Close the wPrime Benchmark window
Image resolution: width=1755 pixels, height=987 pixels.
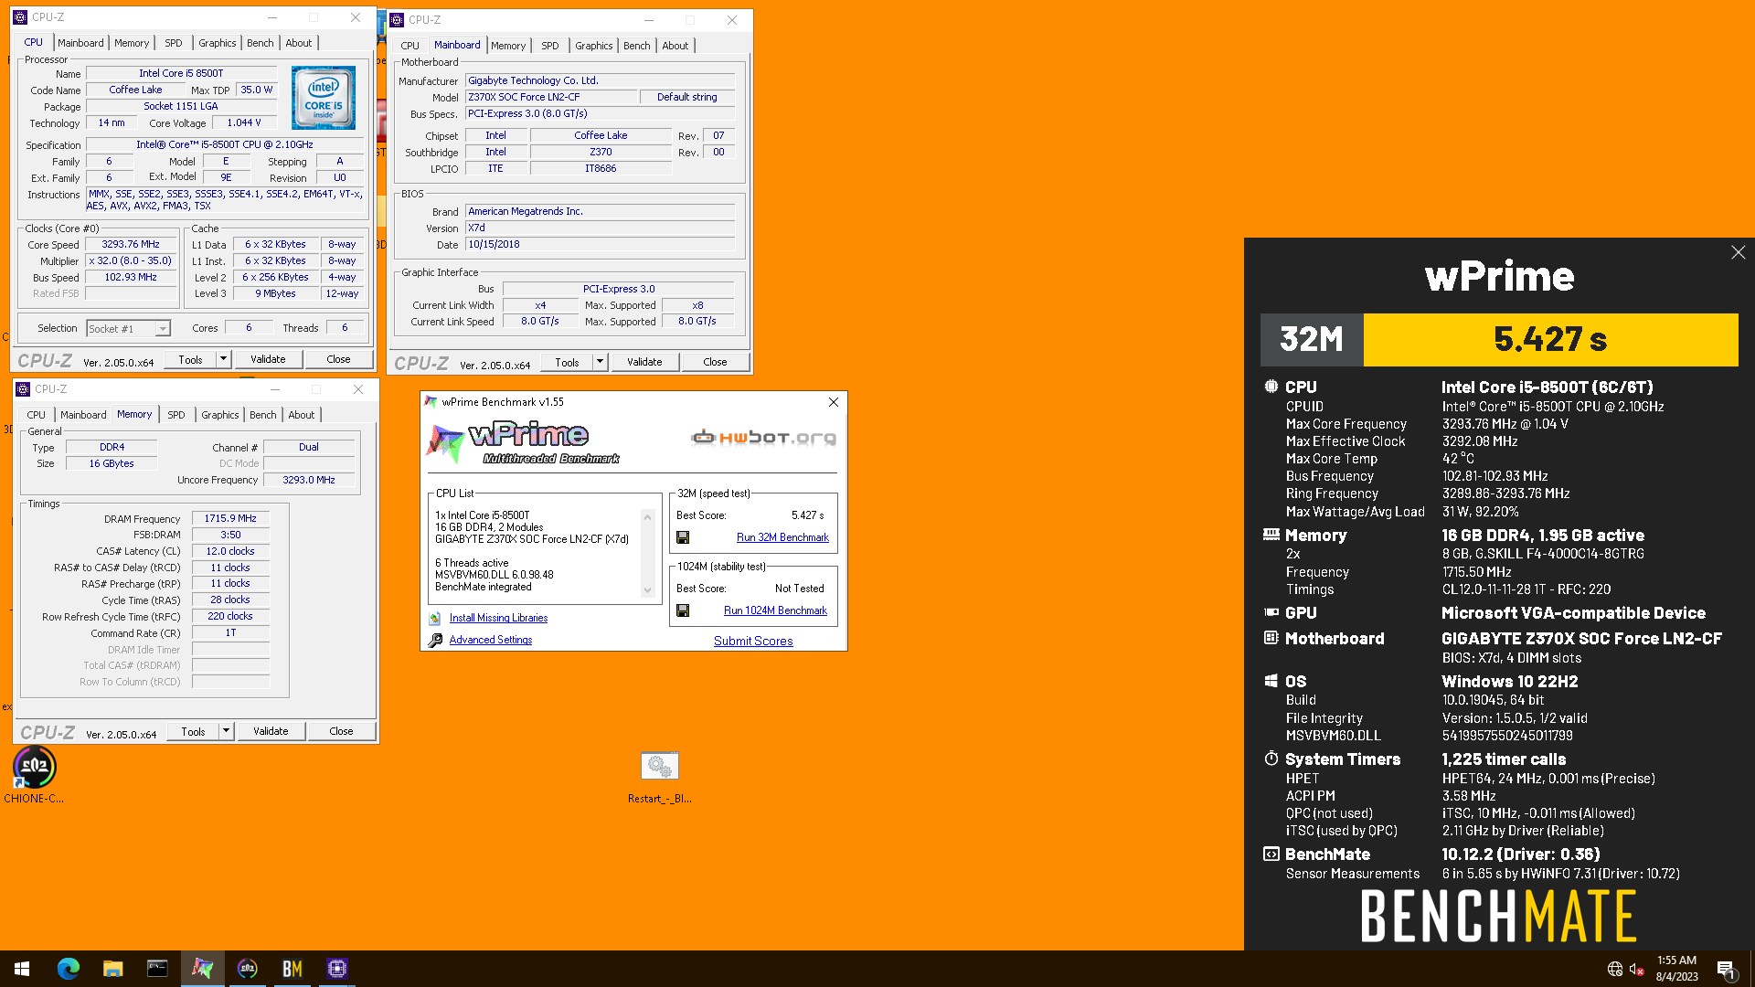833,402
